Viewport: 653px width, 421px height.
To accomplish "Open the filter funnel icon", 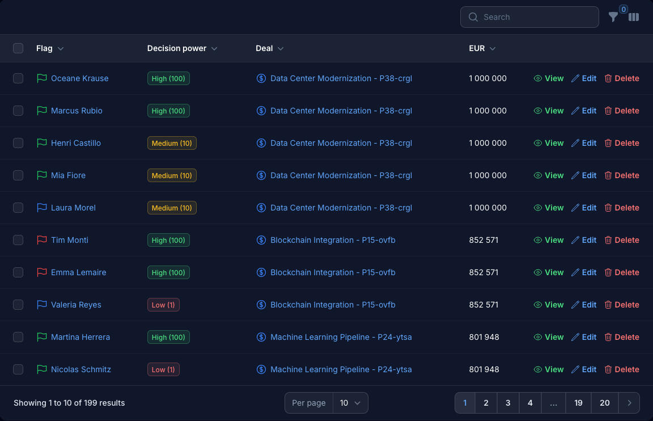I will tap(613, 17).
